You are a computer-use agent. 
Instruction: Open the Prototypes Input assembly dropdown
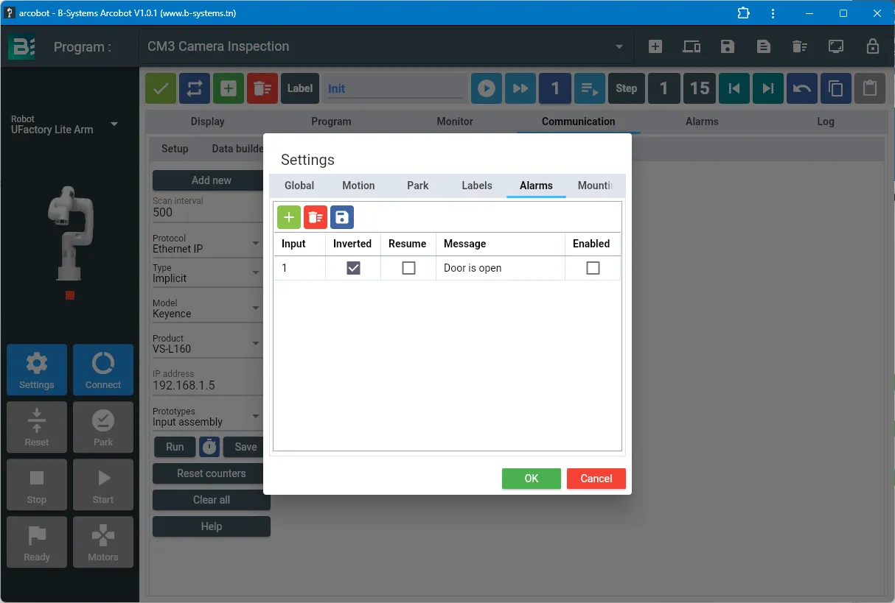tap(207, 417)
